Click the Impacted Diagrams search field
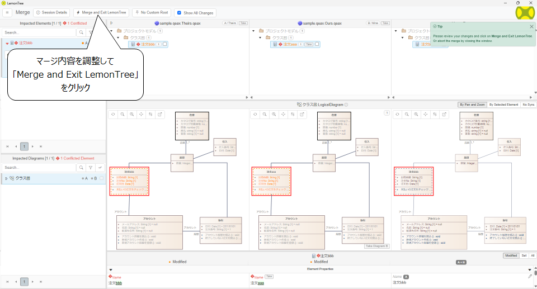The width and height of the screenshot is (537, 289). [39, 167]
